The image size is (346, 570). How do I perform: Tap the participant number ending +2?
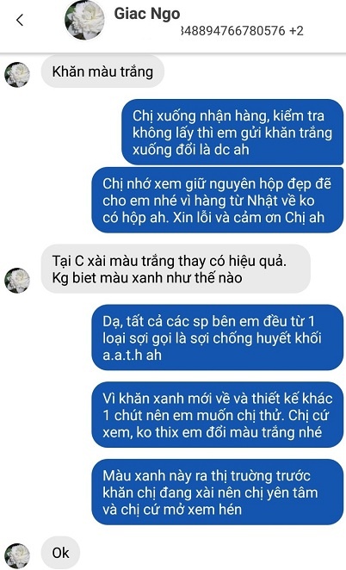[x=242, y=30]
